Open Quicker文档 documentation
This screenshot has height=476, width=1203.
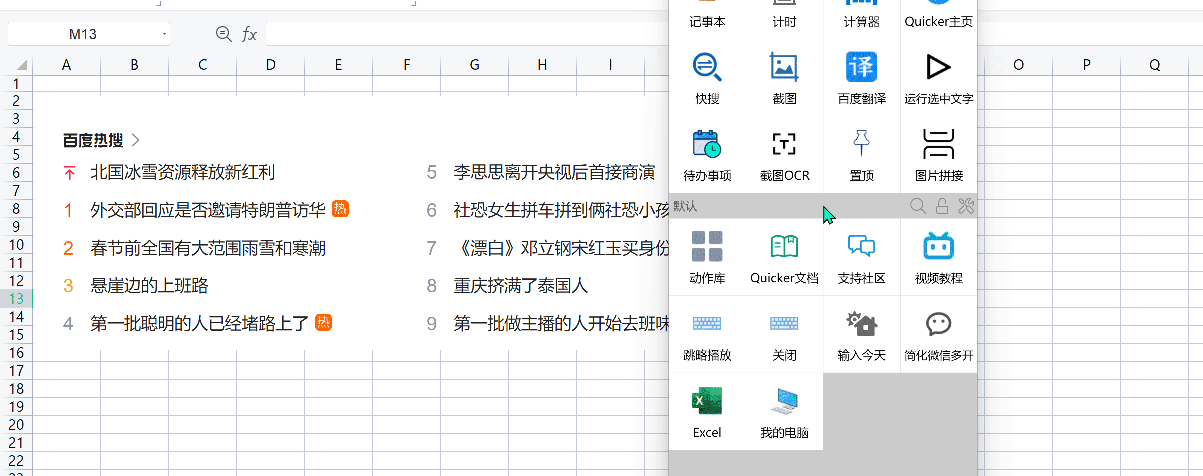pyautogui.click(x=784, y=257)
